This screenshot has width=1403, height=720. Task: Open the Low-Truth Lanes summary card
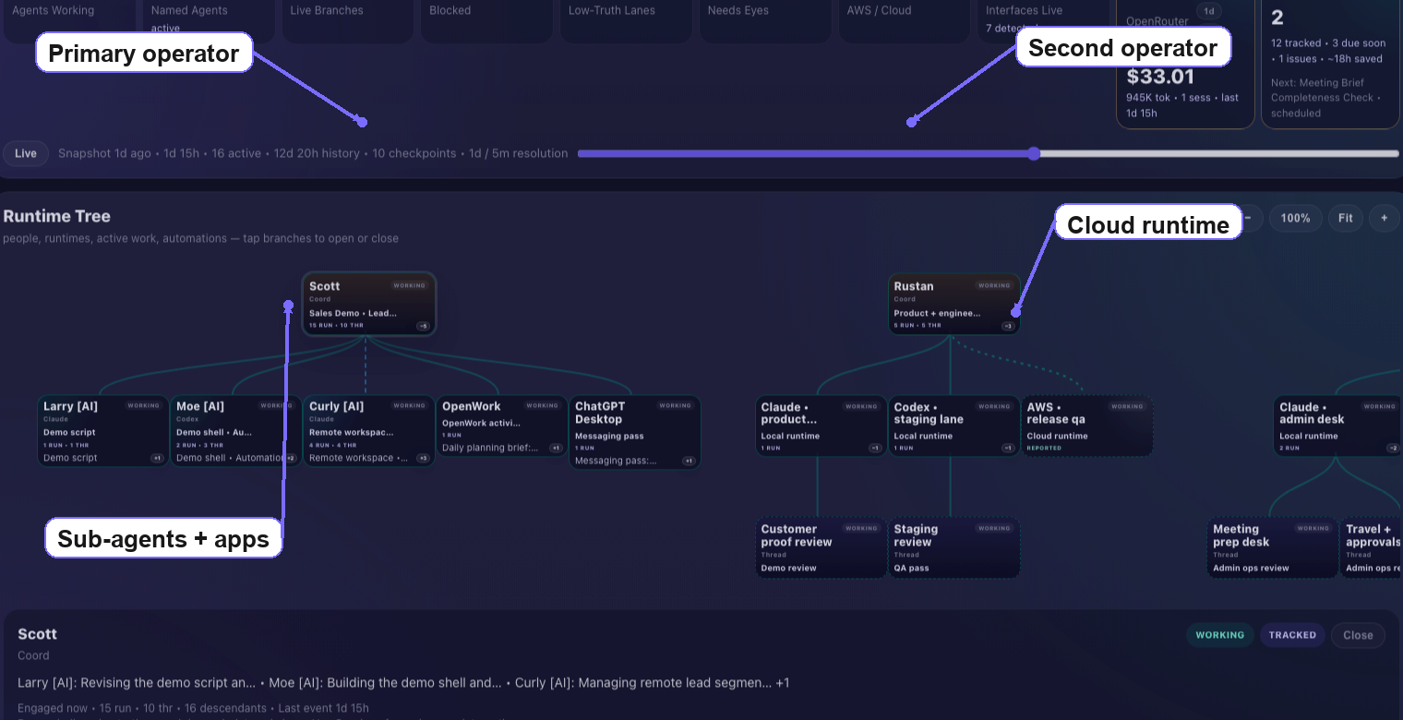(x=627, y=20)
